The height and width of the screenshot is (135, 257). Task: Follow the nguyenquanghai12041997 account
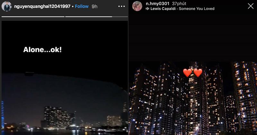pyautogui.click(x=82, y=6)
